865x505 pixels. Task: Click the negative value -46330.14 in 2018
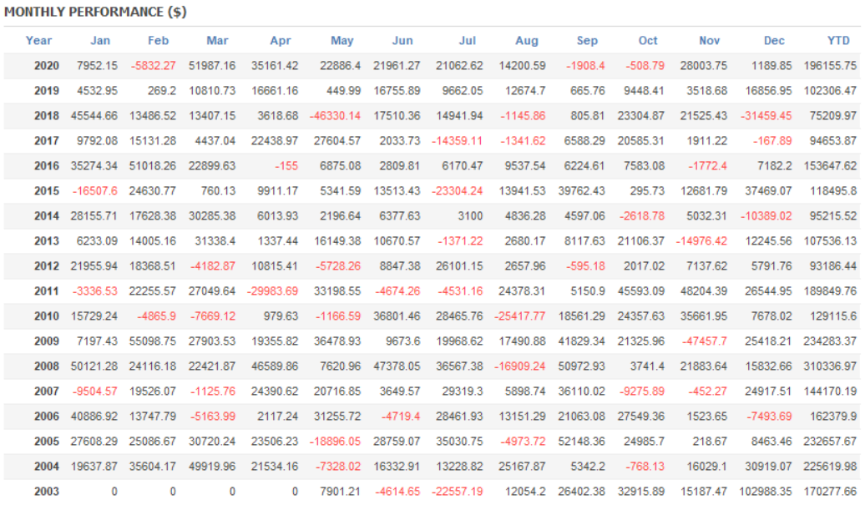coord(333,116)
